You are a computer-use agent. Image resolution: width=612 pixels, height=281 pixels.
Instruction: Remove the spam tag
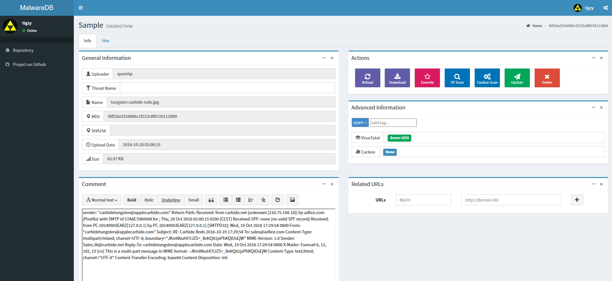(366, 123)
